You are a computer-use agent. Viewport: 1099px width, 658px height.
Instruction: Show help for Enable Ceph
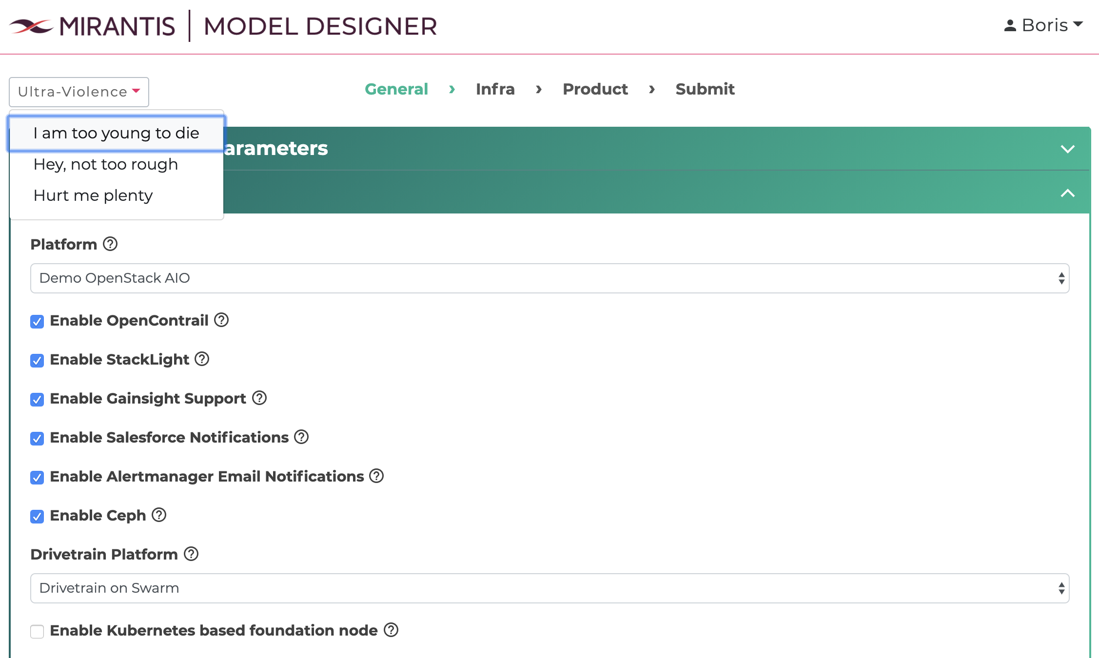click(x=159, y=515)
